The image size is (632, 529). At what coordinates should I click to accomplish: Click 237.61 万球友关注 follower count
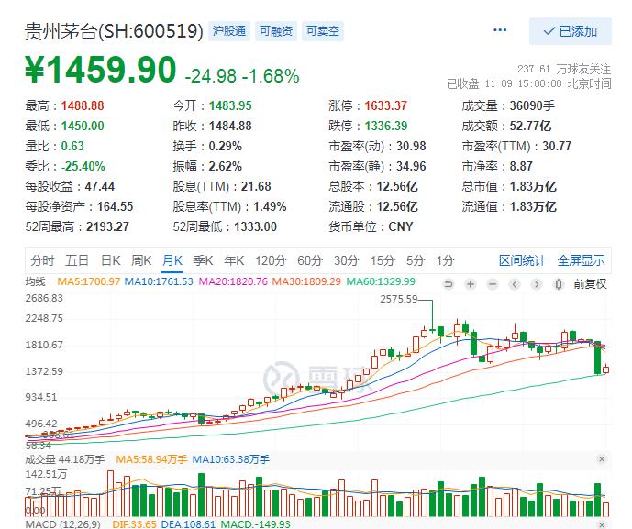(x=564, y=70)
